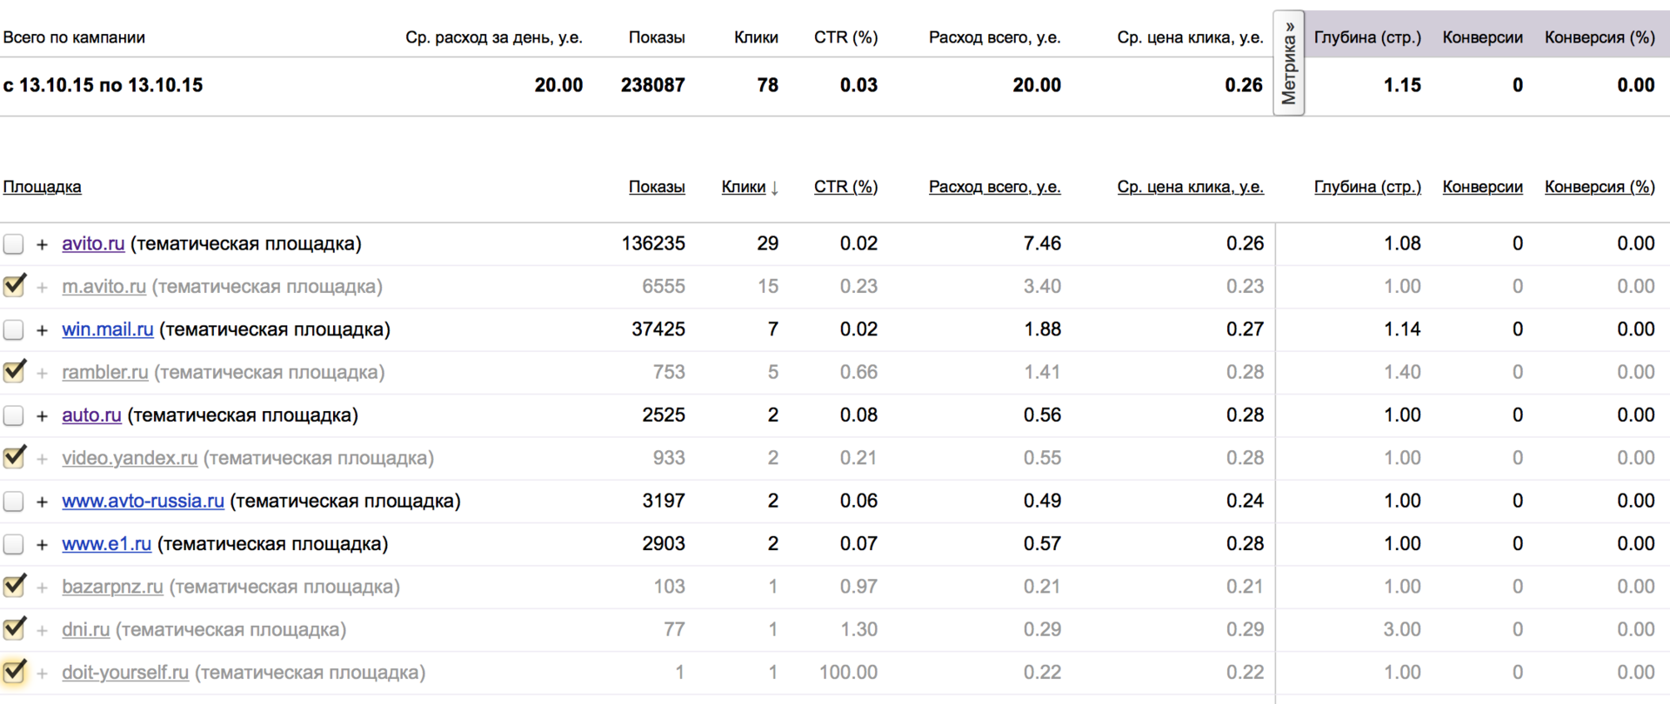Sort by CTR (%) column header
1670x704 pixels.
845,187
